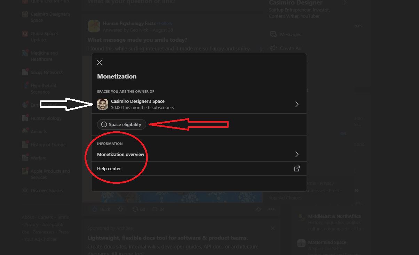The height and width of the screenshot is (255, 419).
Task: Click Hypothetical Scenarios sidebar icon
Action: click(25, 85)
